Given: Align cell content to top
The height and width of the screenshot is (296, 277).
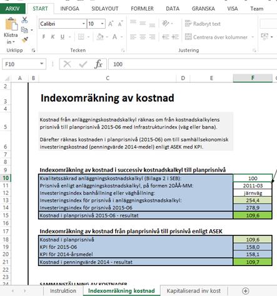Looking at the screenshot, I should [133, 22].
